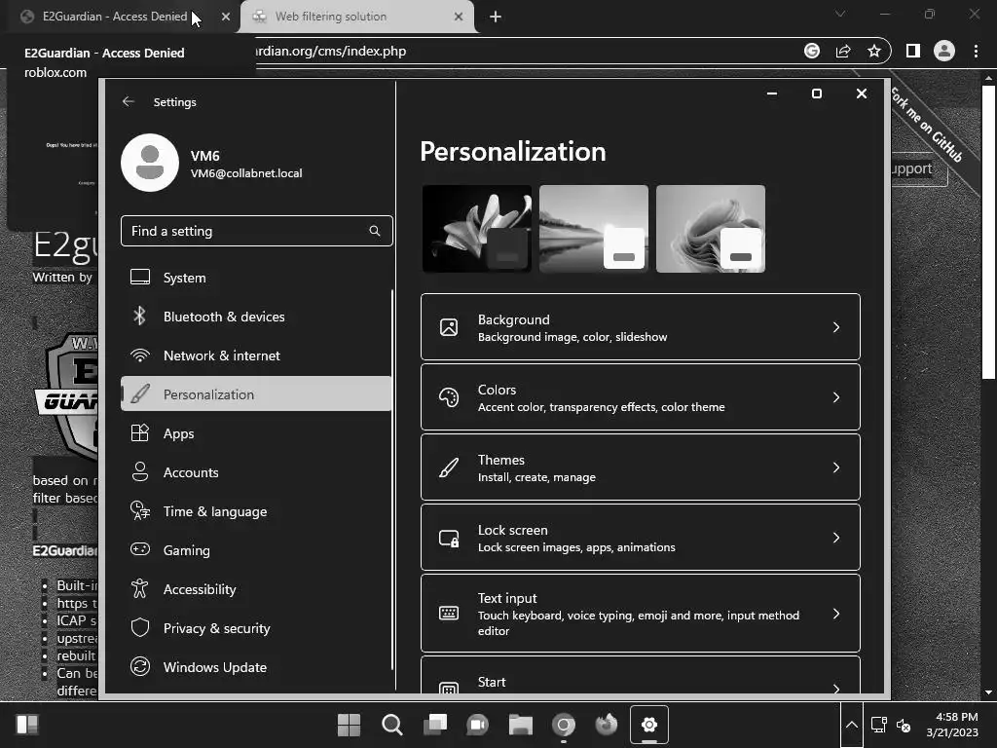Click the Lock screen title text
The height and width of the screenshot is (748, 997).
tap(512, 530)
